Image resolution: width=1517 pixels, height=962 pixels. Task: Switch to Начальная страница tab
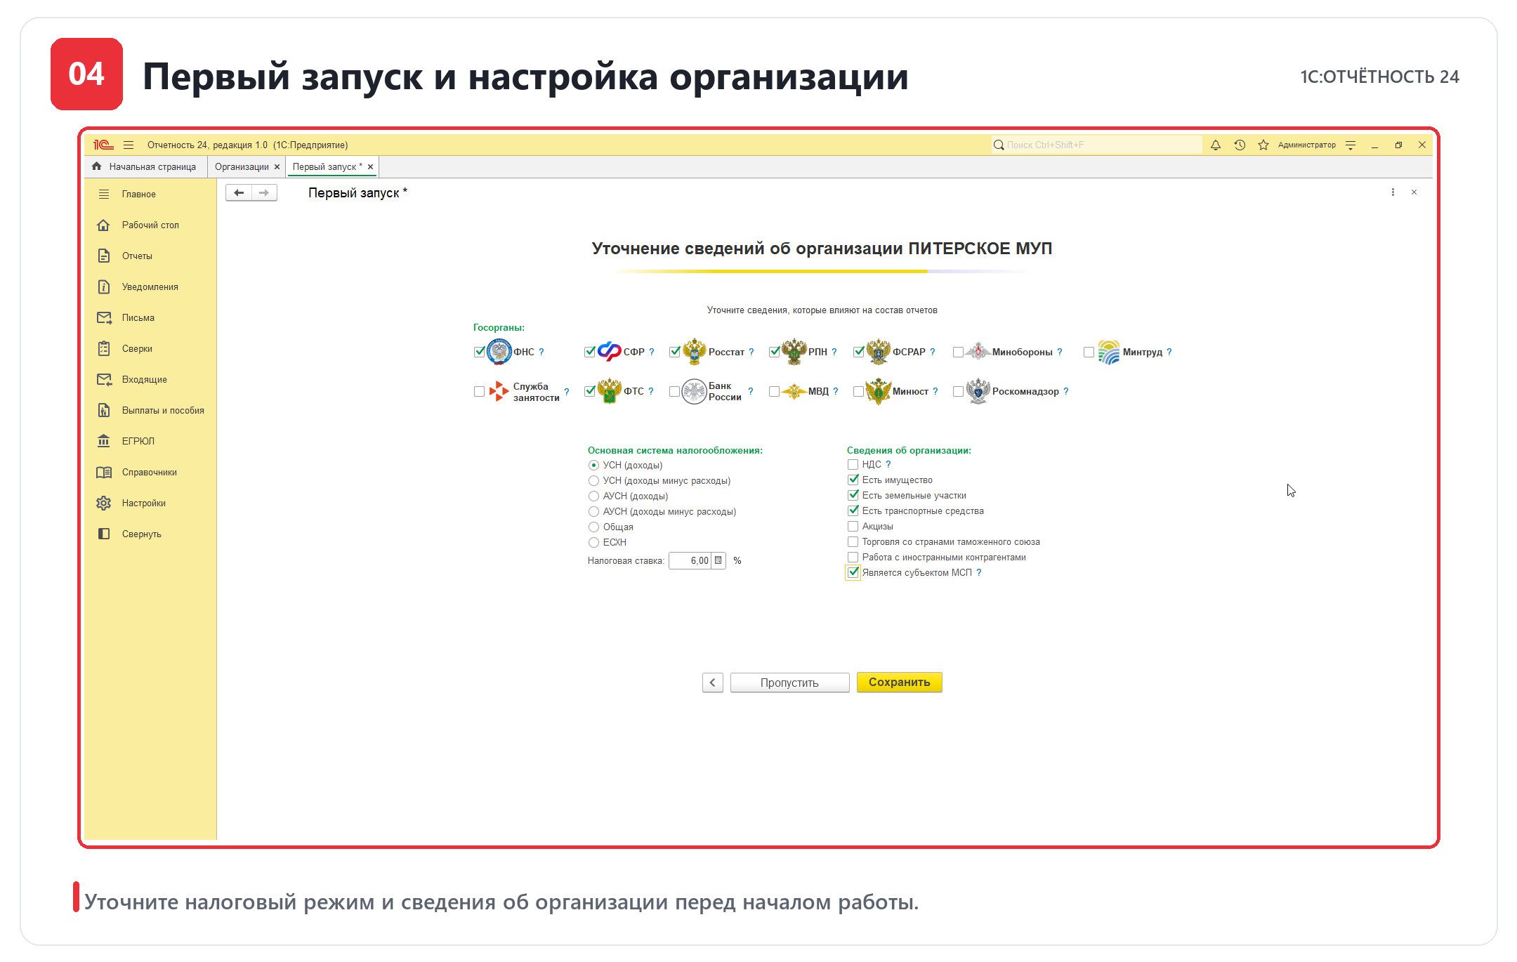[145, 166]
